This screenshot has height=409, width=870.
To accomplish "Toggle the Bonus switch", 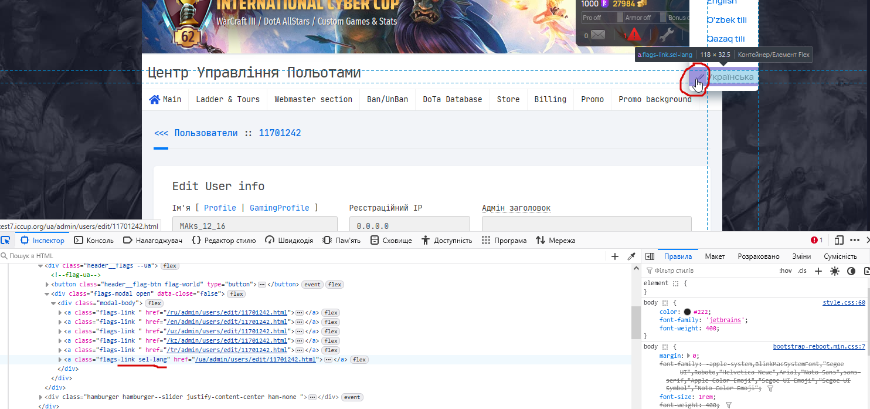I will (x=679, y=18).
